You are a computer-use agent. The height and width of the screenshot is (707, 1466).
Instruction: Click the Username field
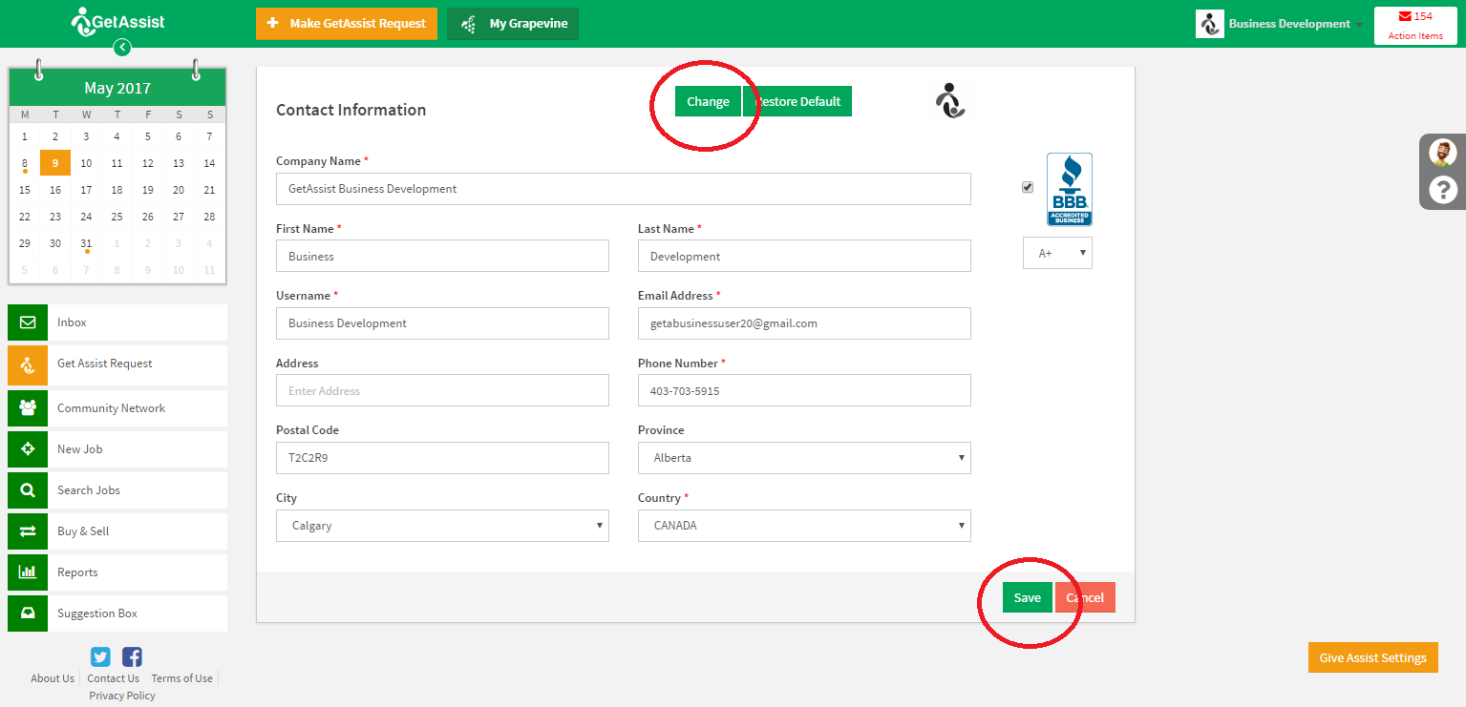[442, 323]
